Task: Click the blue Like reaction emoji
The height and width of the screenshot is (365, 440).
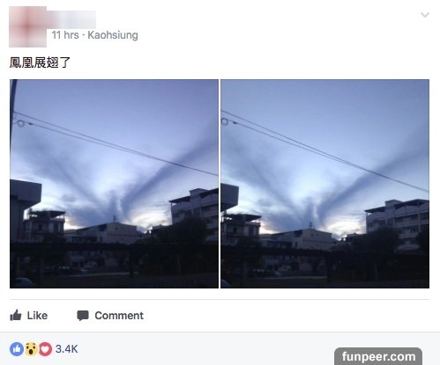Action: point(17,349)
